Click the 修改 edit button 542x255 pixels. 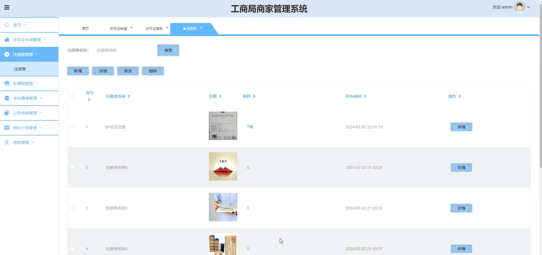click(x=128, y=71)
